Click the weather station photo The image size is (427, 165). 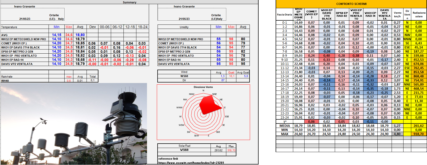pos(74,124)
